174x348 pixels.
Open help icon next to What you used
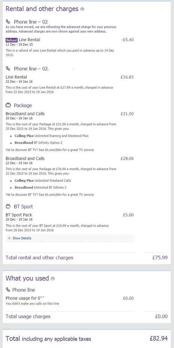[53, 279]
